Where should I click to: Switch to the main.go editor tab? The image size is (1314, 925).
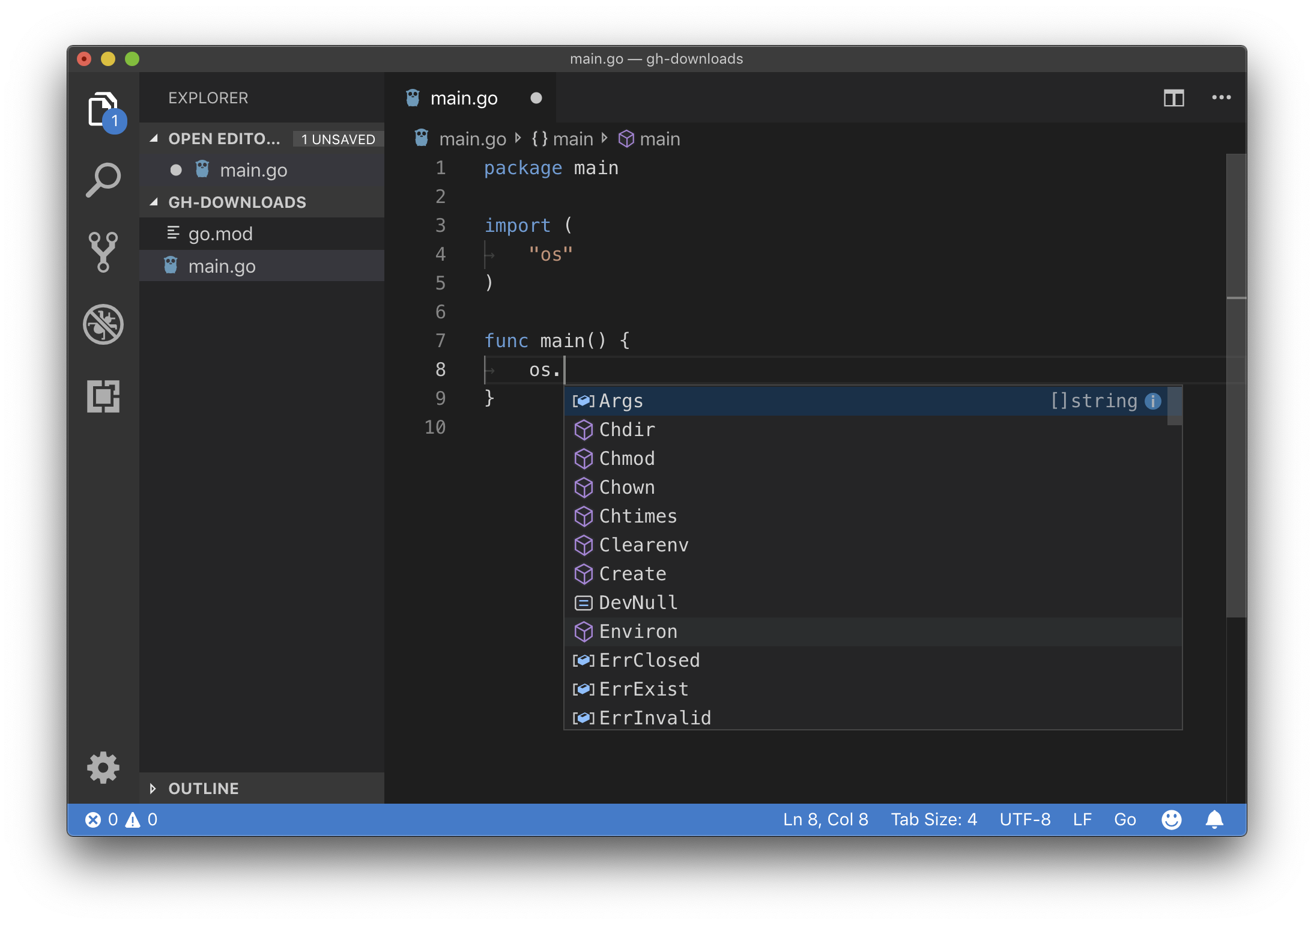point(464,97)
